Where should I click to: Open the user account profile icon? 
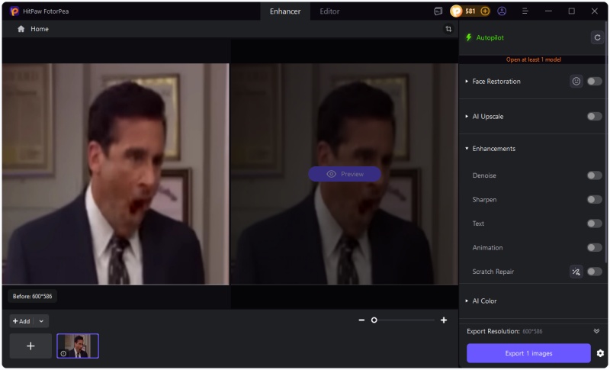(502, 11)
